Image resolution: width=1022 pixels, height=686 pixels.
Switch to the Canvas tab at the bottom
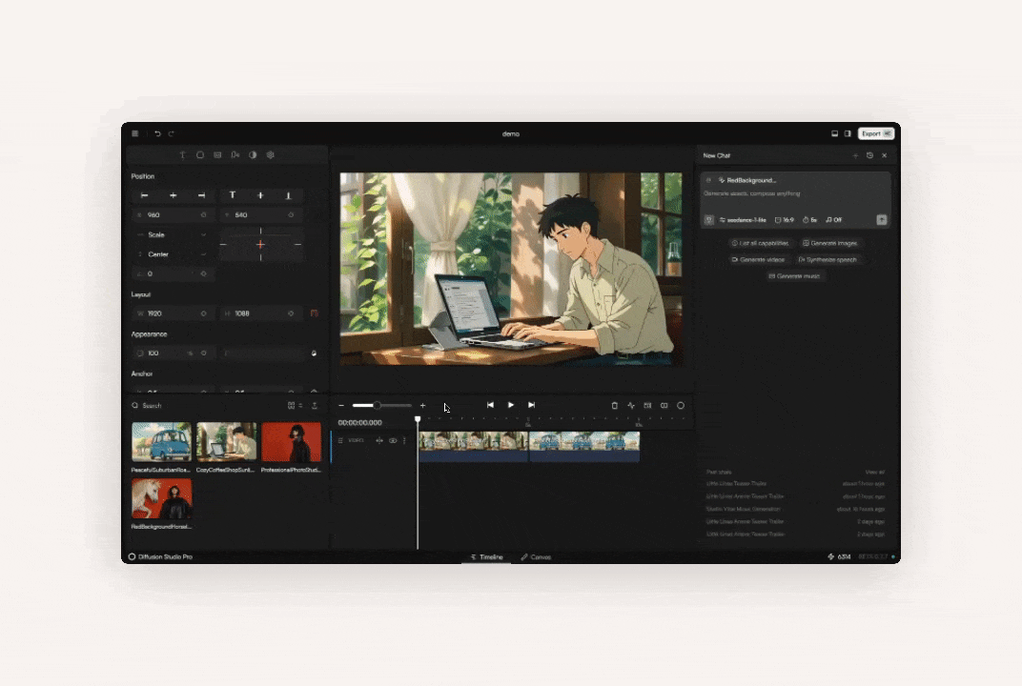[x=536, y=556]
